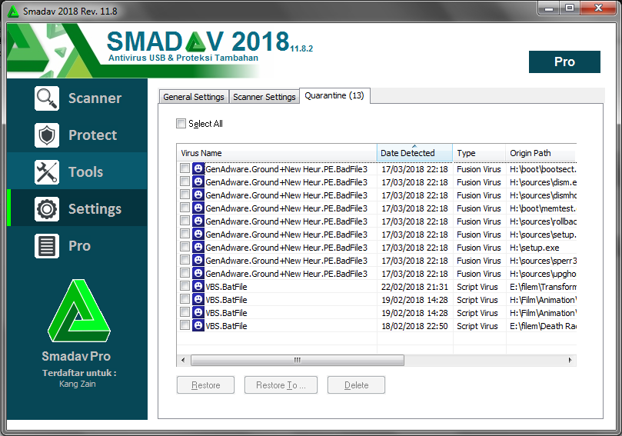This screenshot has height=436, width=622.
Task: Click virus icon for H:\boot\memtest entry
Action: (x=198, y=208)
